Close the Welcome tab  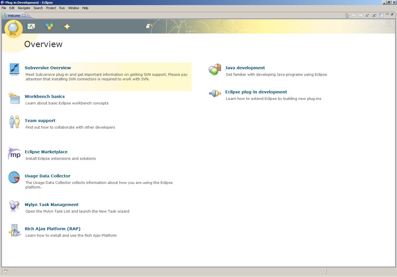(x=24, y=15)
